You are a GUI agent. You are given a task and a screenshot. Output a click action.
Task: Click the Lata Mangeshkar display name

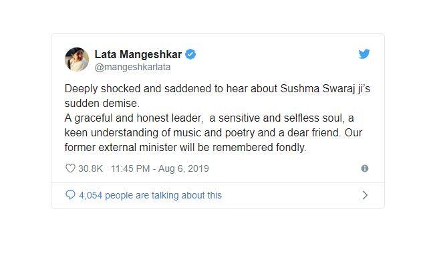137,55
